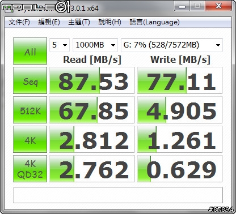
Task: Click the Write [MB/s] column header
Action: coord(180,59)
